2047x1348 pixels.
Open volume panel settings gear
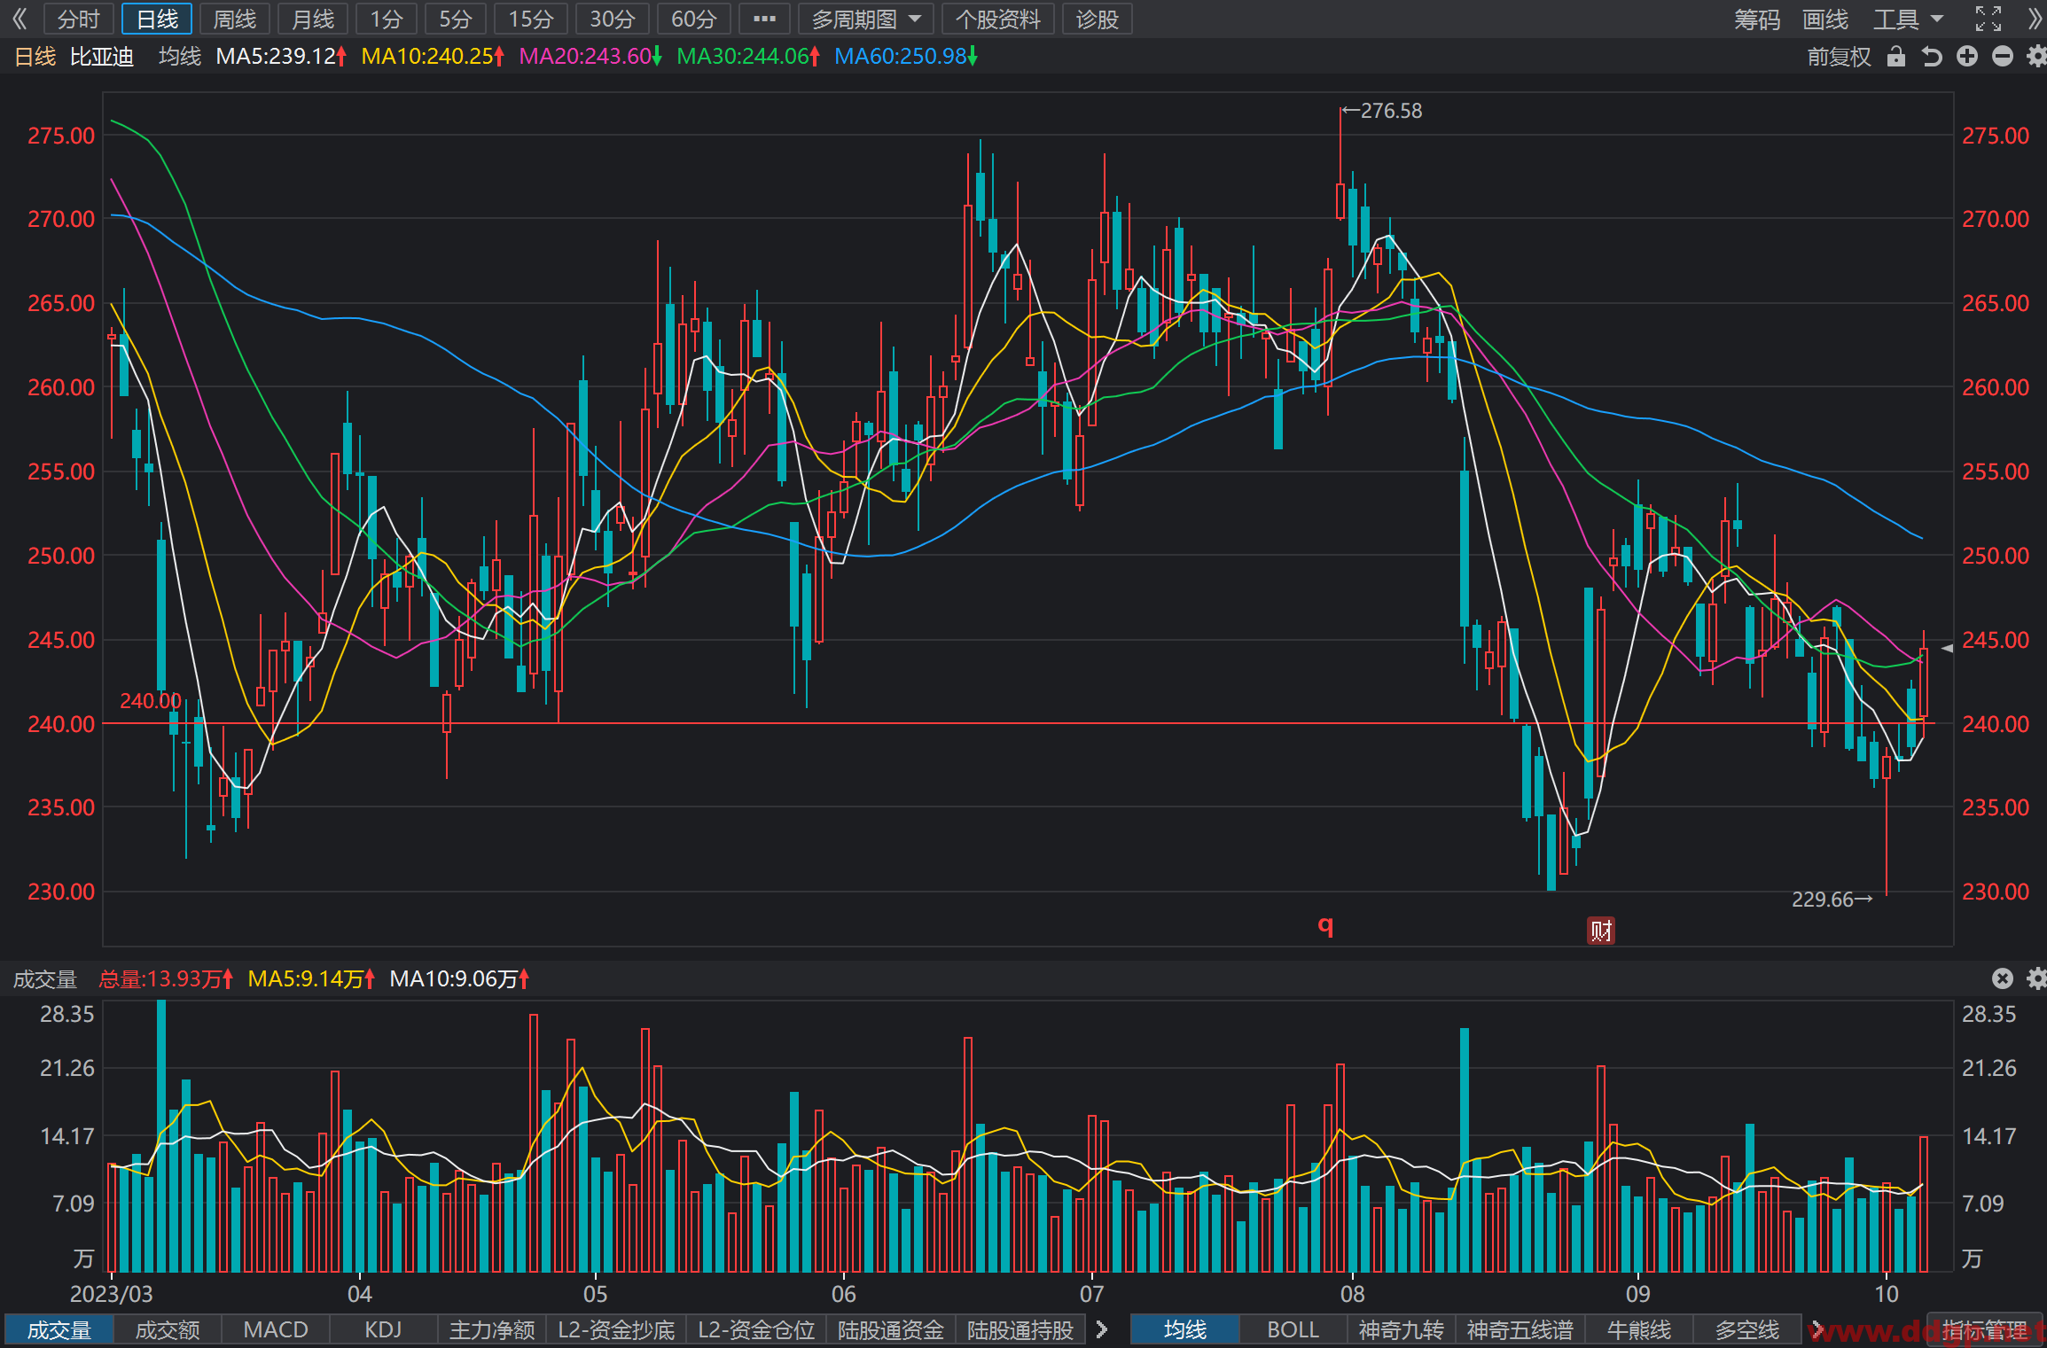2036,978
